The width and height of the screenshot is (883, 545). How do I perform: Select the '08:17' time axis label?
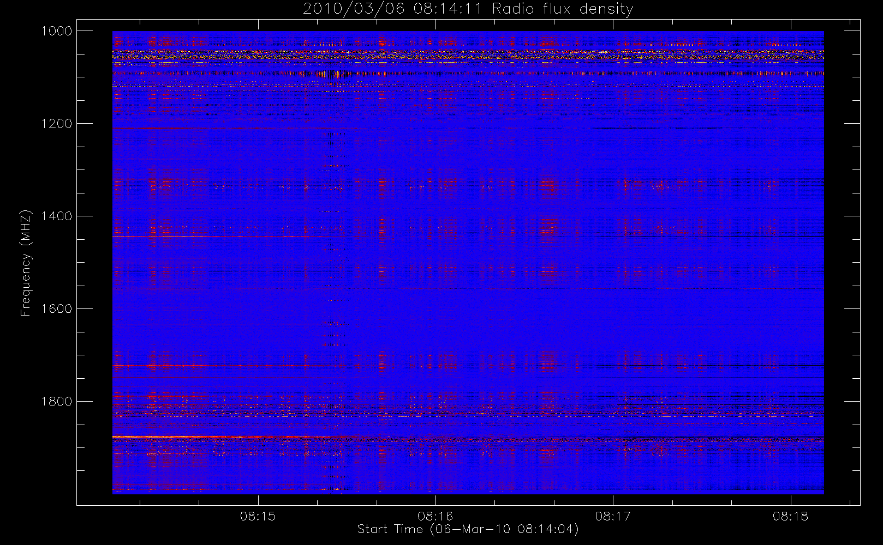pos(613,516)
